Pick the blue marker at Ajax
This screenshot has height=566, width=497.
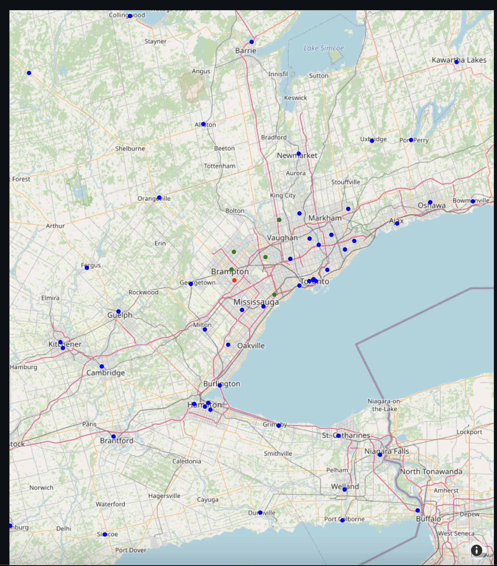tap(397, 223)
